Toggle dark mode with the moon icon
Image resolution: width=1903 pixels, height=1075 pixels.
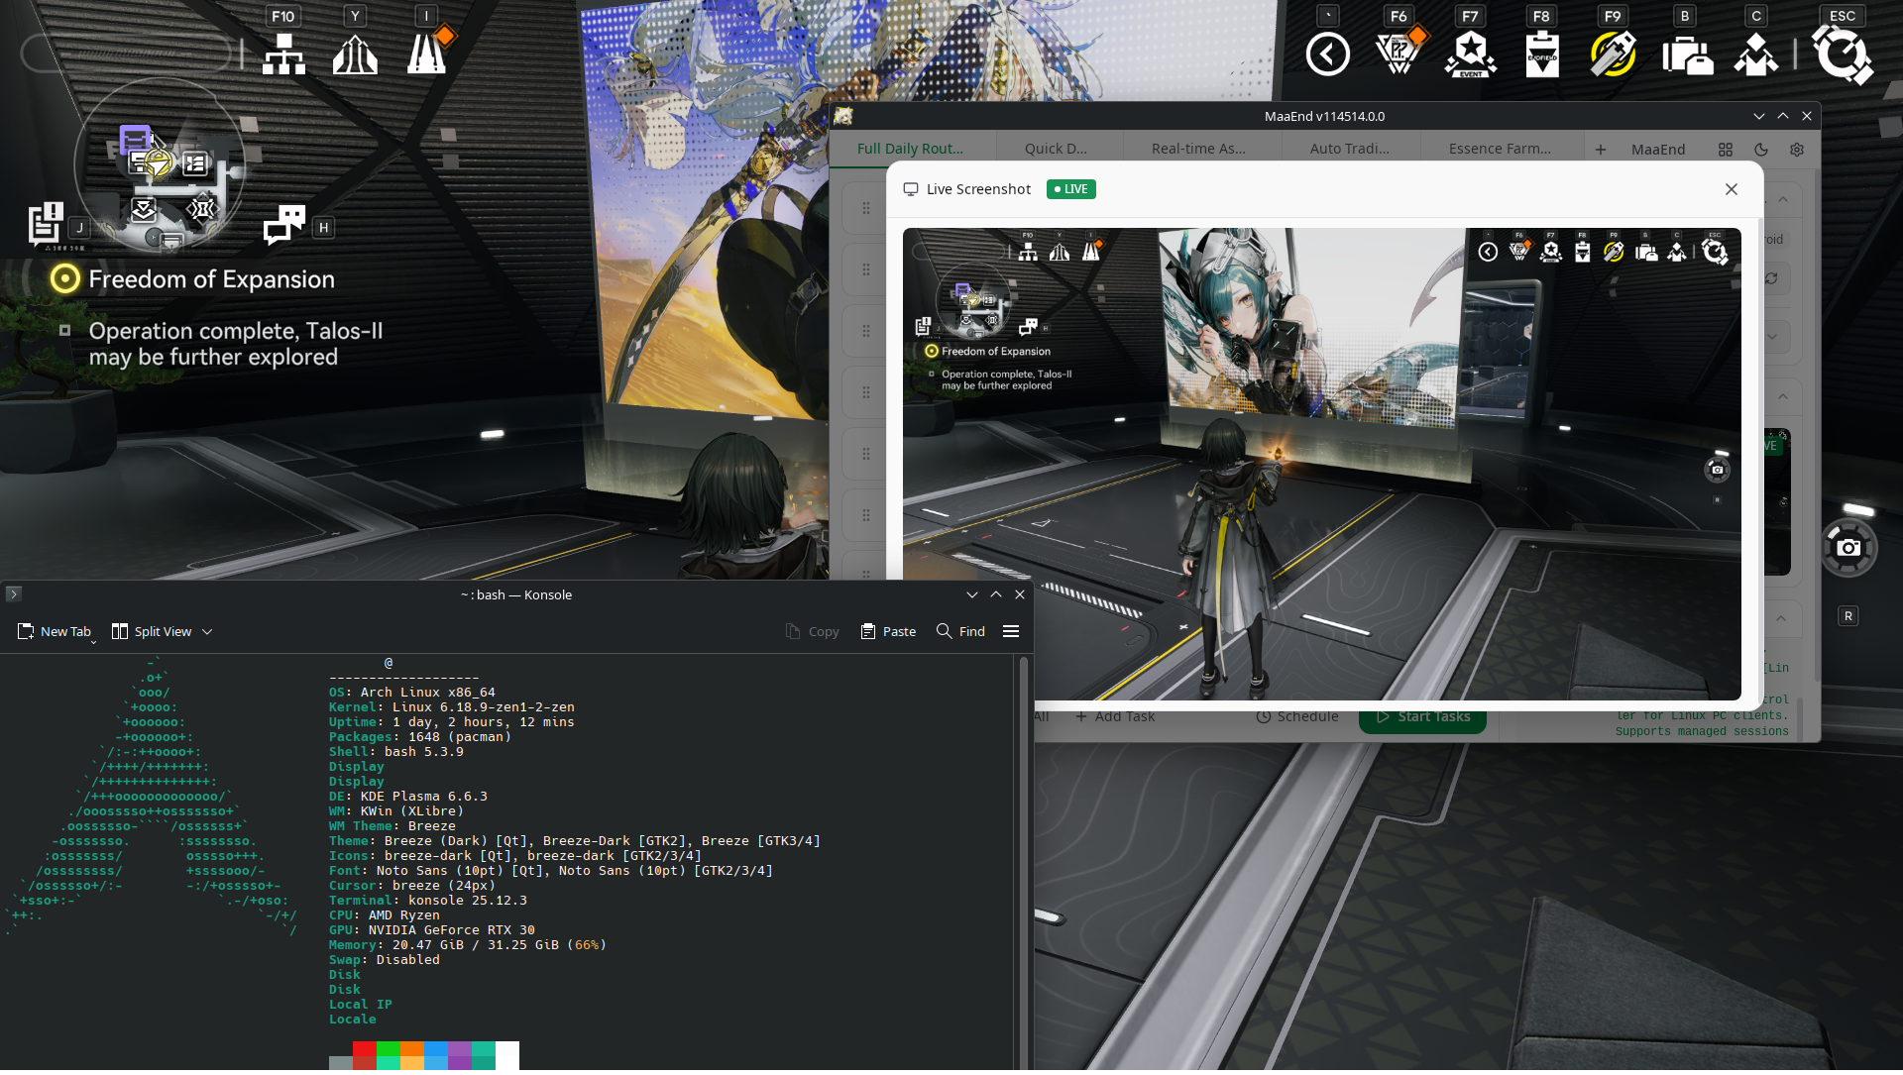[1761, 149]
